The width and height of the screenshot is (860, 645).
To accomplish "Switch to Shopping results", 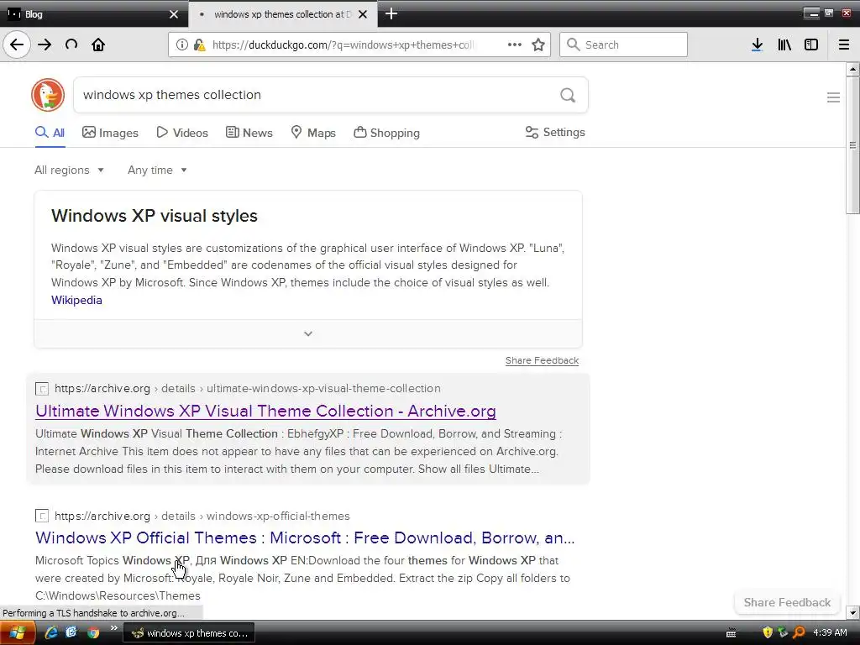I will (x=386, y=133).
